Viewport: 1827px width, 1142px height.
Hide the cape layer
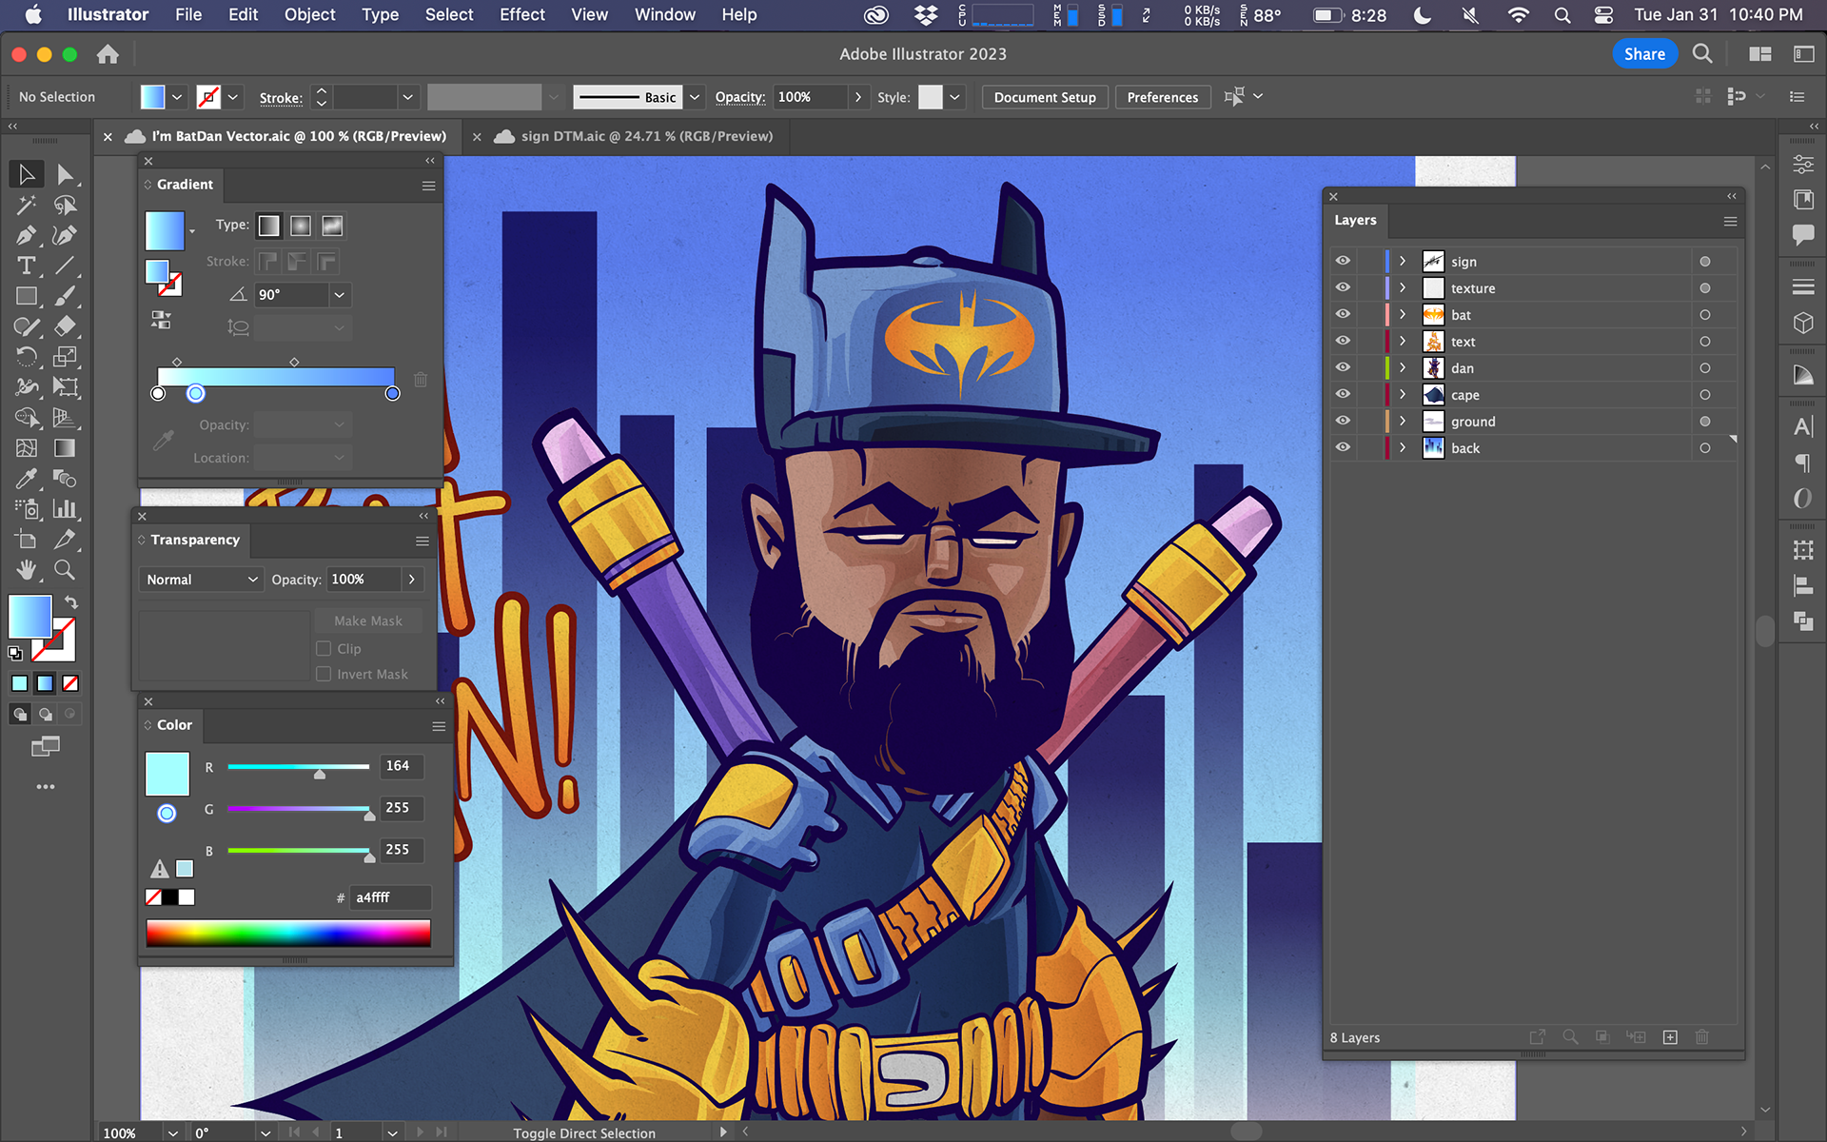(1343, 394)
